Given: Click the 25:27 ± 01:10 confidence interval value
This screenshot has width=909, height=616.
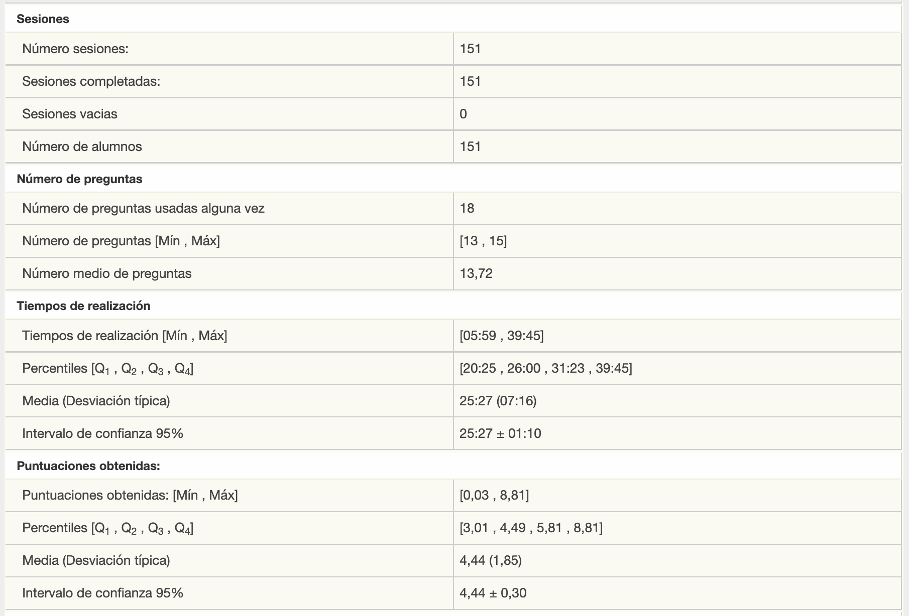Looking at the screenshot, I should [x=500, y=433].
